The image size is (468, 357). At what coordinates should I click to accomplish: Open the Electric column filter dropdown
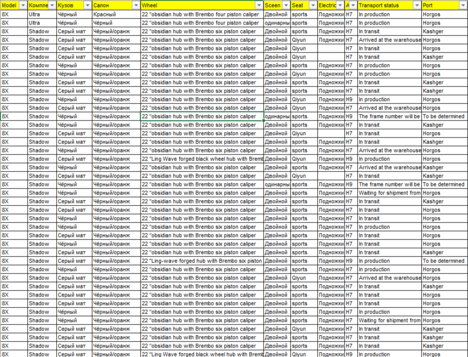340,5
